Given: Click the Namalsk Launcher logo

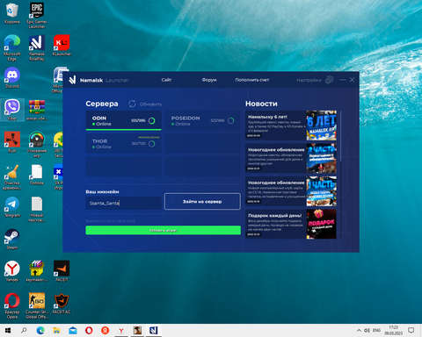Looking at the screenshot, I should point(72,80).
